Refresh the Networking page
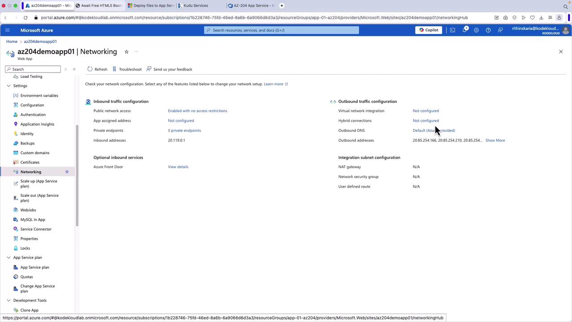The width and height of the screenshot is (572, 322). [97, 69]
